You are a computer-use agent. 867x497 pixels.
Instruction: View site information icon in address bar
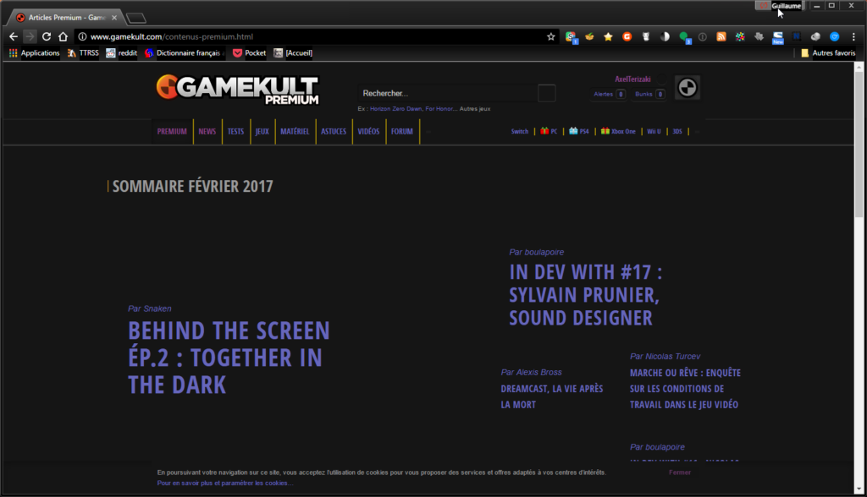click(x=82, y=36)
